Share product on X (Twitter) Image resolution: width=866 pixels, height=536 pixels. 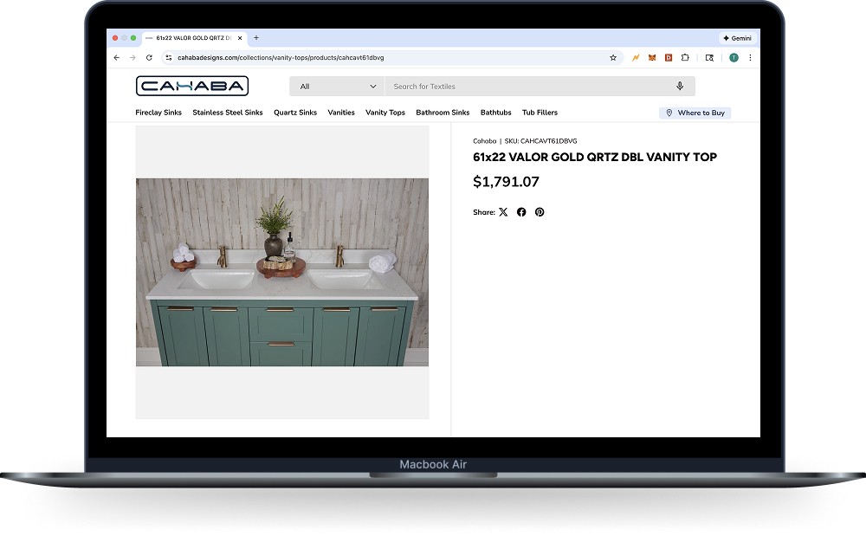click(503, 212)
